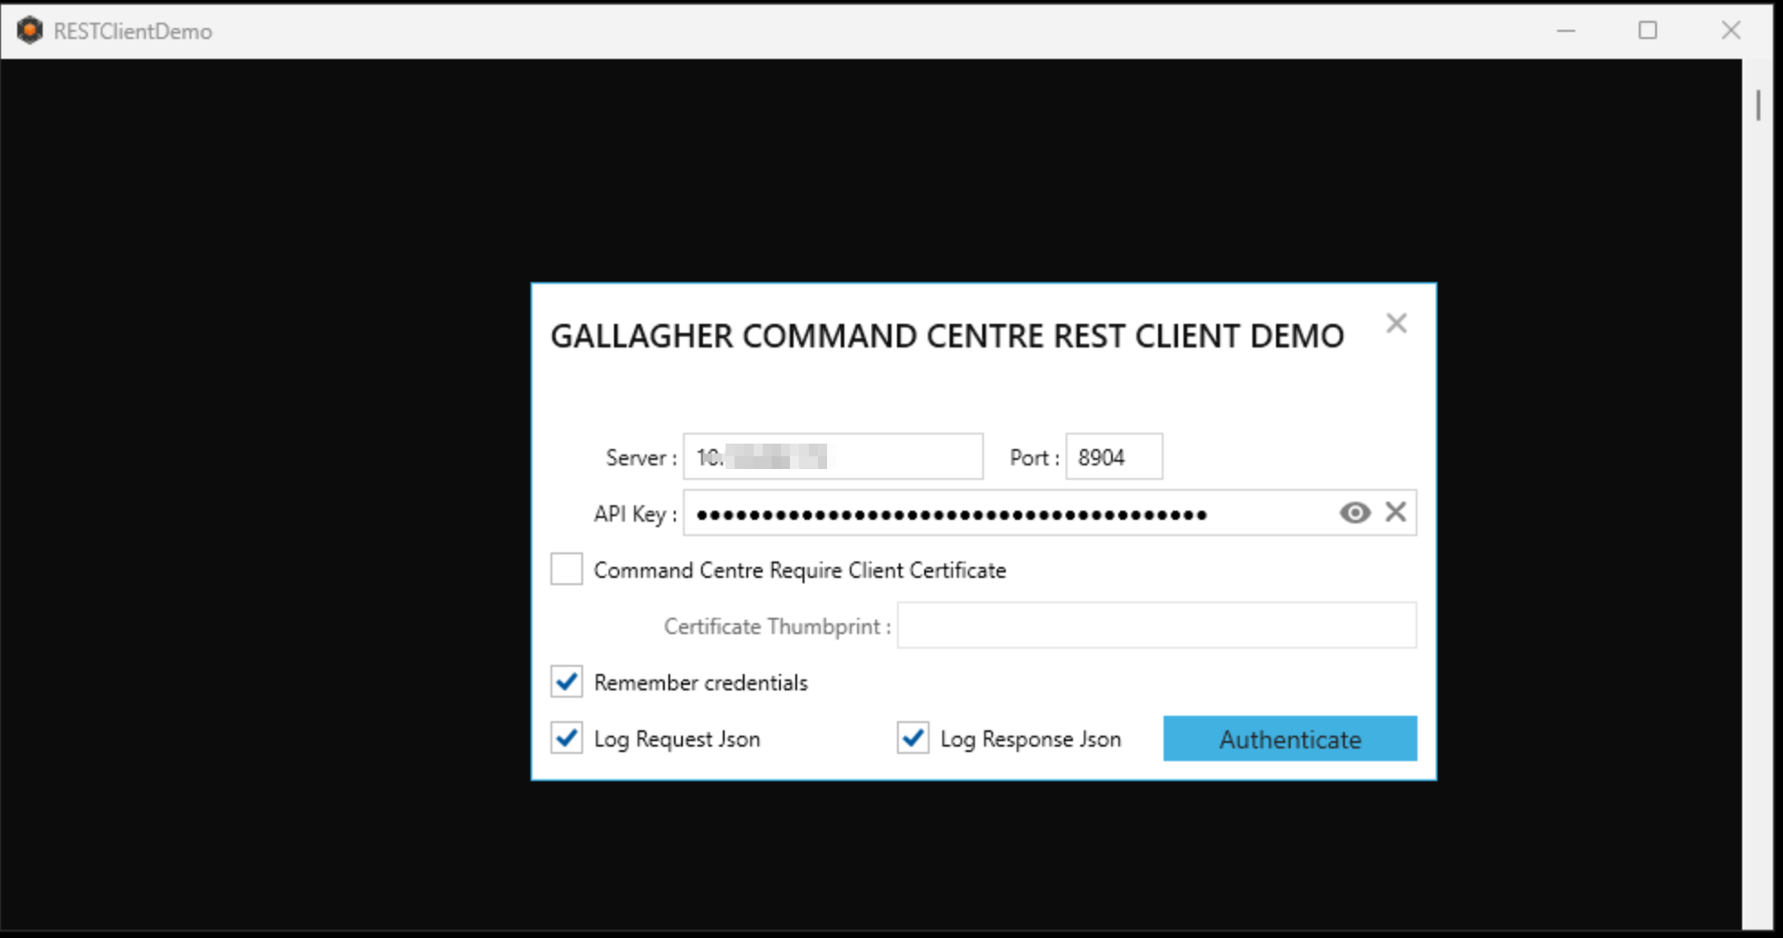Click the vertical scrollbar thumb of main window
This screenshot has width=1783, height=938.
1759,105
